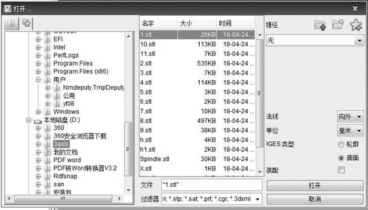This screenshot has width=368, height=210.
Task: Open the 法线 direction dropdown
Action: (350, 117)
